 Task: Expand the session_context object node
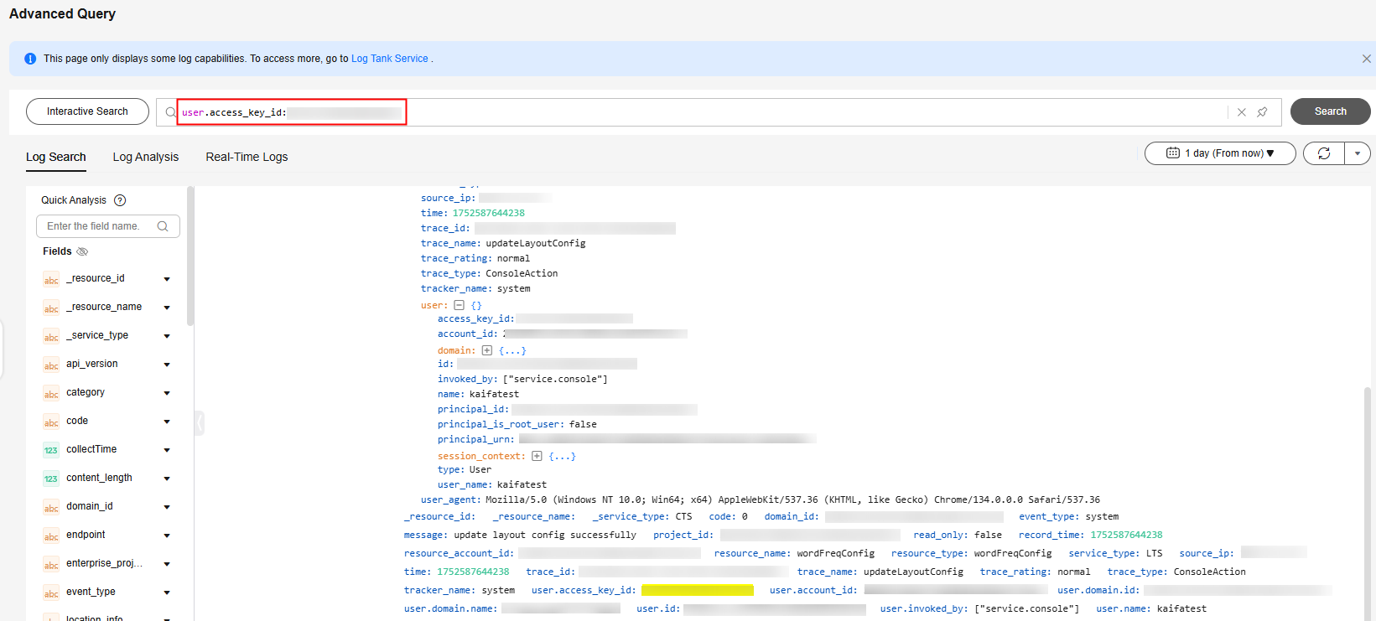[x=537, y=456]
